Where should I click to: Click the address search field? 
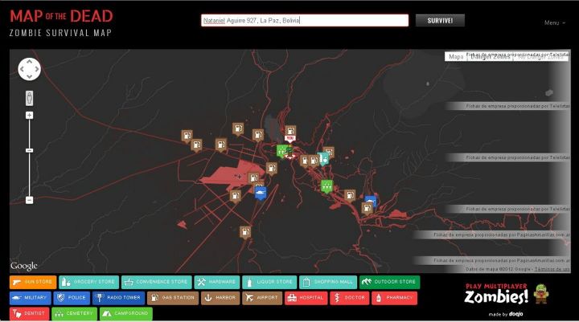tap(305, 21)
